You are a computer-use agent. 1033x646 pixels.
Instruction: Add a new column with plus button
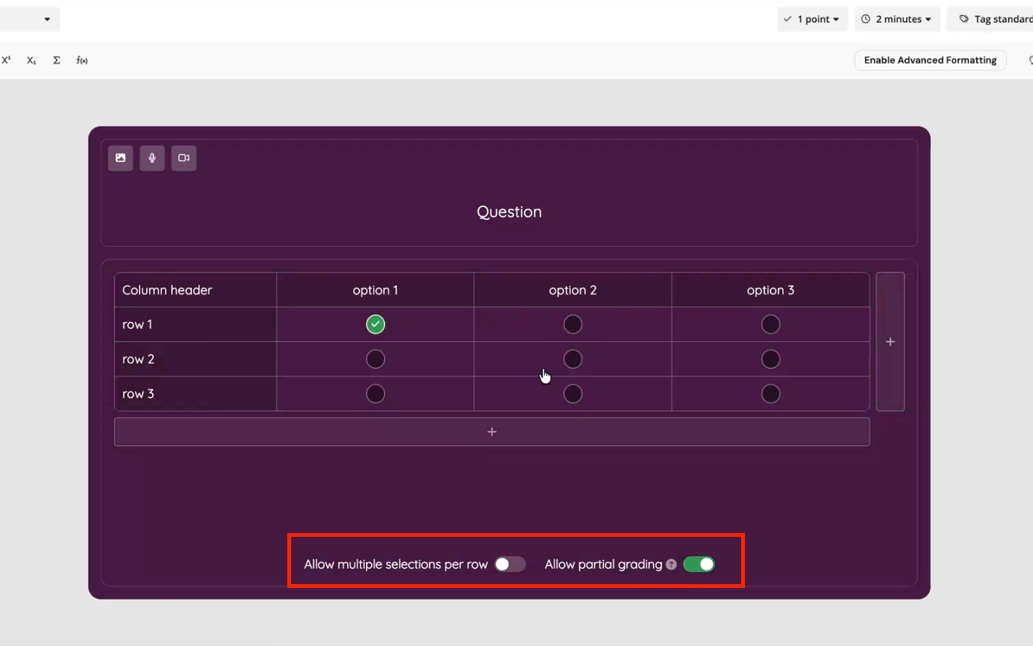click(x=890, y=342)
